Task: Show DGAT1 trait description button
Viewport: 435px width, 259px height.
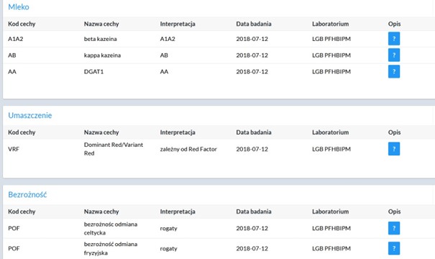Action: point(394,72)
